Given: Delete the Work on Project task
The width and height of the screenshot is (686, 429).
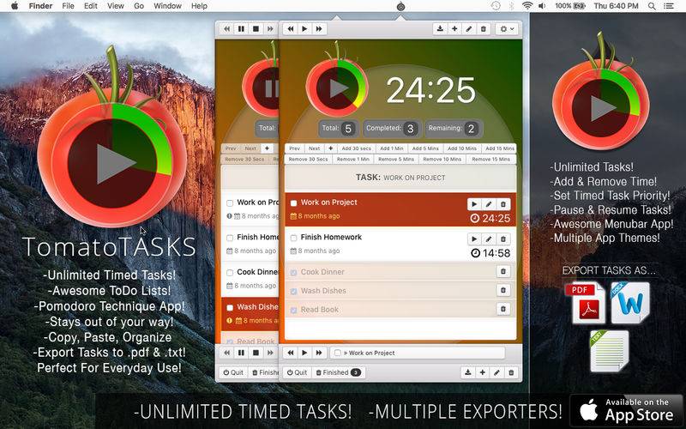Looking at the screenshot, I should [x=503, y=204].
